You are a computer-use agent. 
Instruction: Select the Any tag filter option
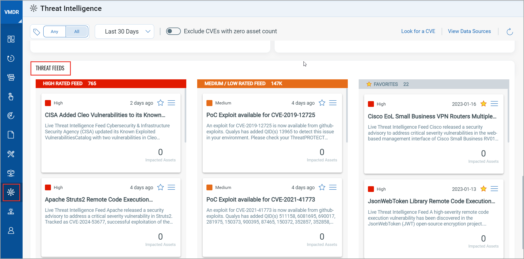54,32
